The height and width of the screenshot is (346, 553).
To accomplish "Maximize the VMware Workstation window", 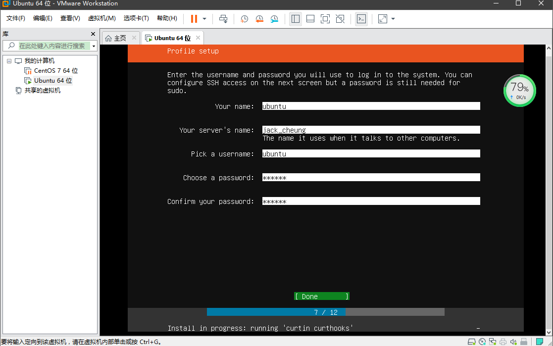I will [518, 3].
